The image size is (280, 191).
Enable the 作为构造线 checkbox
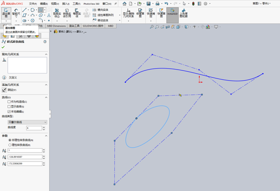9,102
